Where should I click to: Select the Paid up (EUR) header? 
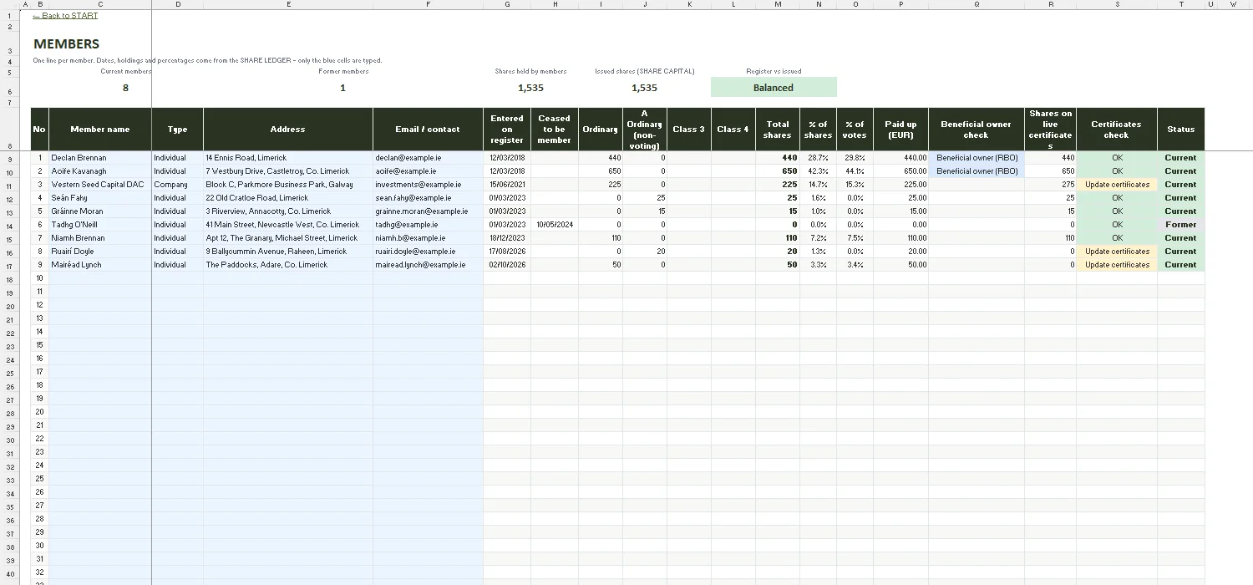(900, 130)
